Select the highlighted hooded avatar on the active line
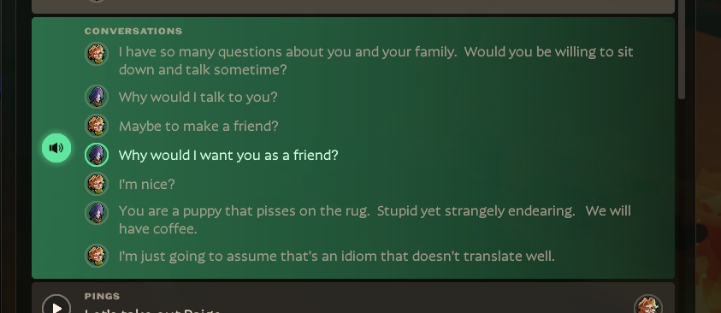Screen dimensions: 721x313 click(97, 155)
